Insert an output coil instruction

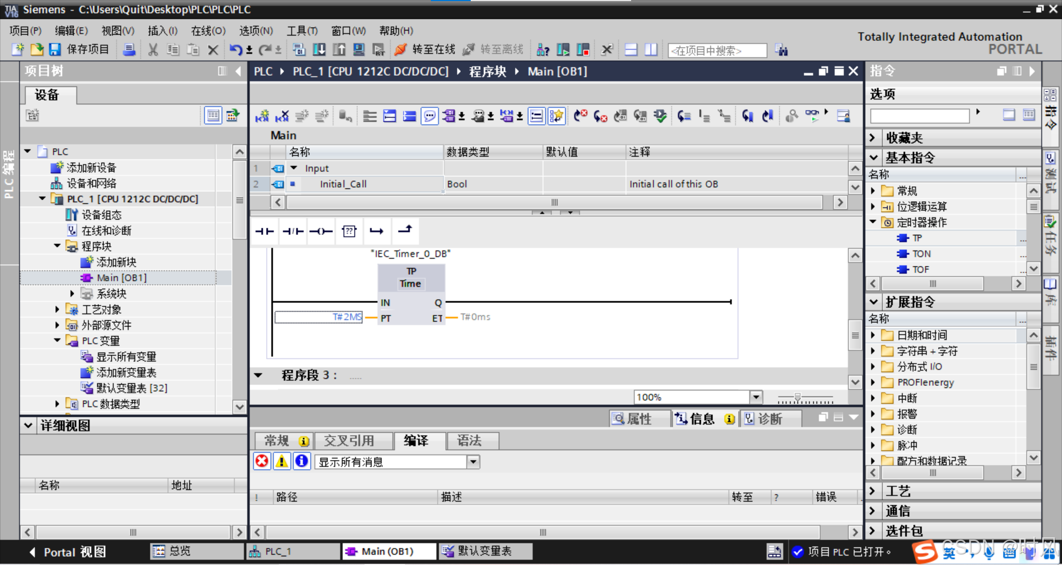321,231
